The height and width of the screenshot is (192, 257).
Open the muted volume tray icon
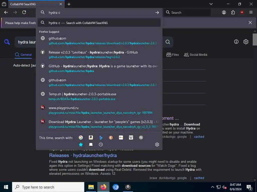(x=224, y=187)
